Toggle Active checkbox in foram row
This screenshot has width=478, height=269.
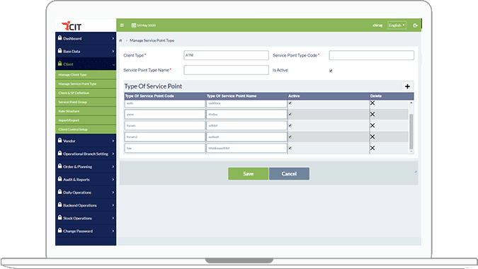pyautogui.click(x=290, y=125)
